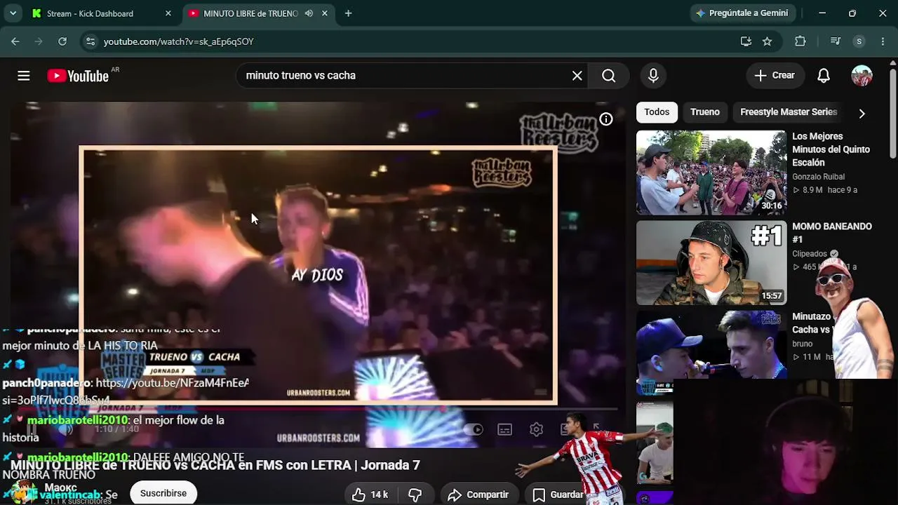Click Pregúntale a Gemini button
Viewport: 898px width, 505px height.
(742, 13)
